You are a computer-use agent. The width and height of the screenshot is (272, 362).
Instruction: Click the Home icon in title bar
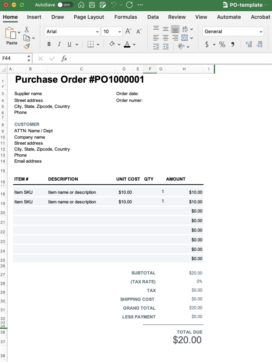click(81, 5)
